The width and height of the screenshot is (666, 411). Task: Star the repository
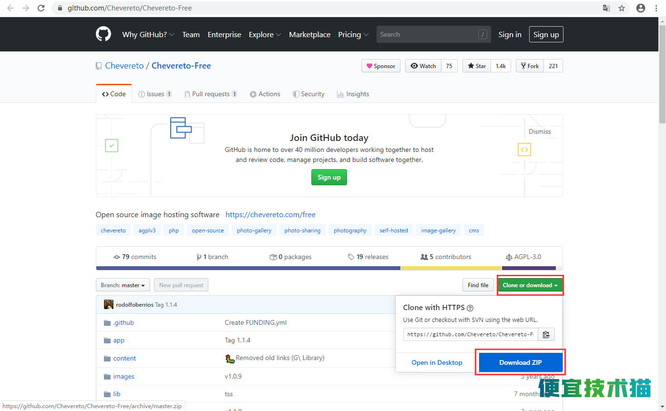pyautogui.click(x=477, y=66)
